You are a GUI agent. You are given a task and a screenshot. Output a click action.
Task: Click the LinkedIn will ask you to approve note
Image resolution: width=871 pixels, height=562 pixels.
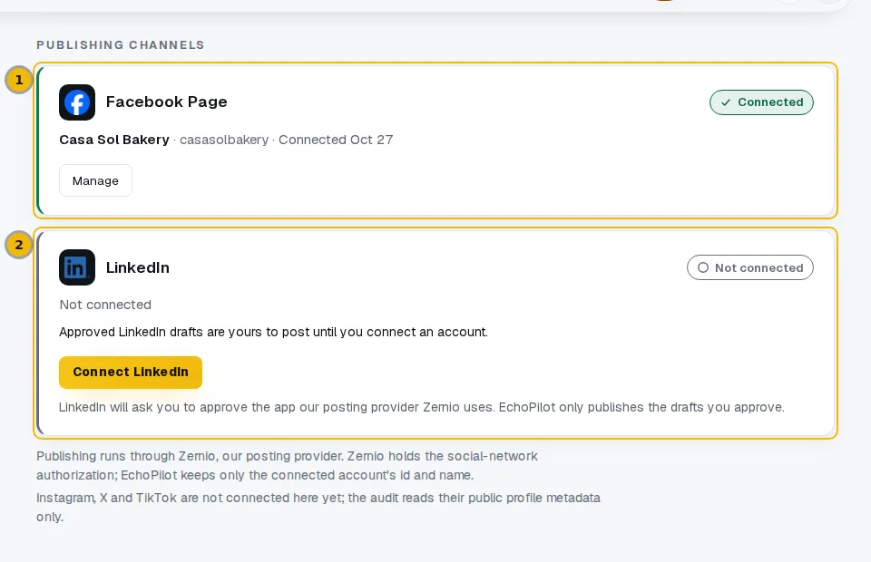422,407
